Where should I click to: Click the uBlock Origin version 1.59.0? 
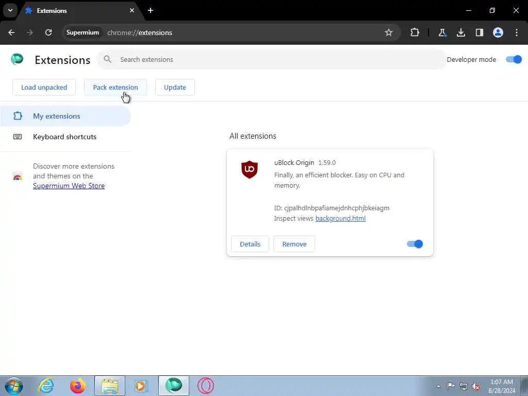coord(327,162)
